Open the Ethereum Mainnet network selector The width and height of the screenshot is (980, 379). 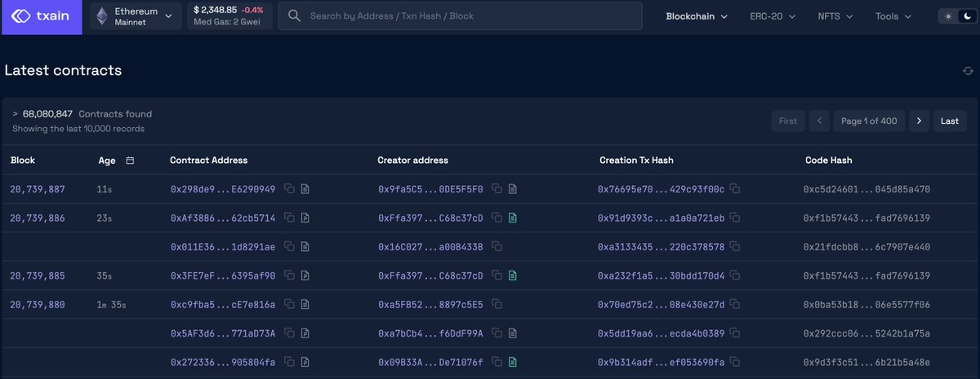click(136, 16)
